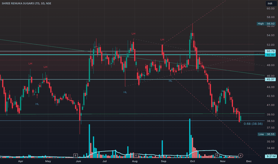Change the INR currency selector
The width and height of the screenshot is (278, 164).
click(271, 4)
